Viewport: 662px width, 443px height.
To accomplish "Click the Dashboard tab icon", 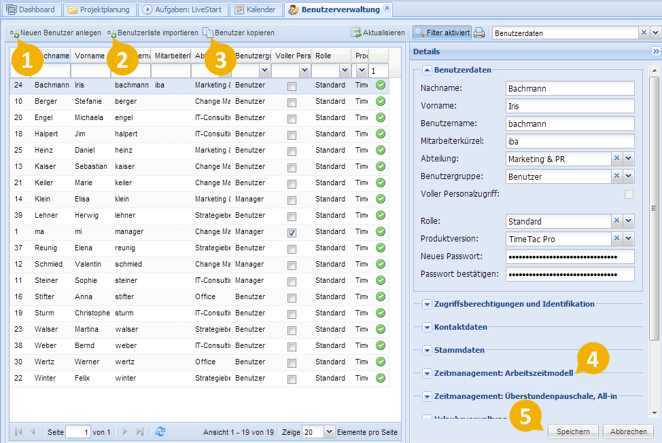I will coord(12,9).
